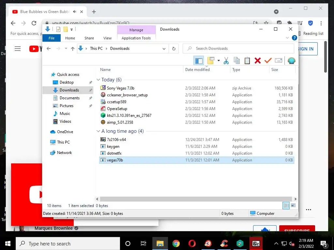Click the Copy toolbar icon

coord(237,61)
